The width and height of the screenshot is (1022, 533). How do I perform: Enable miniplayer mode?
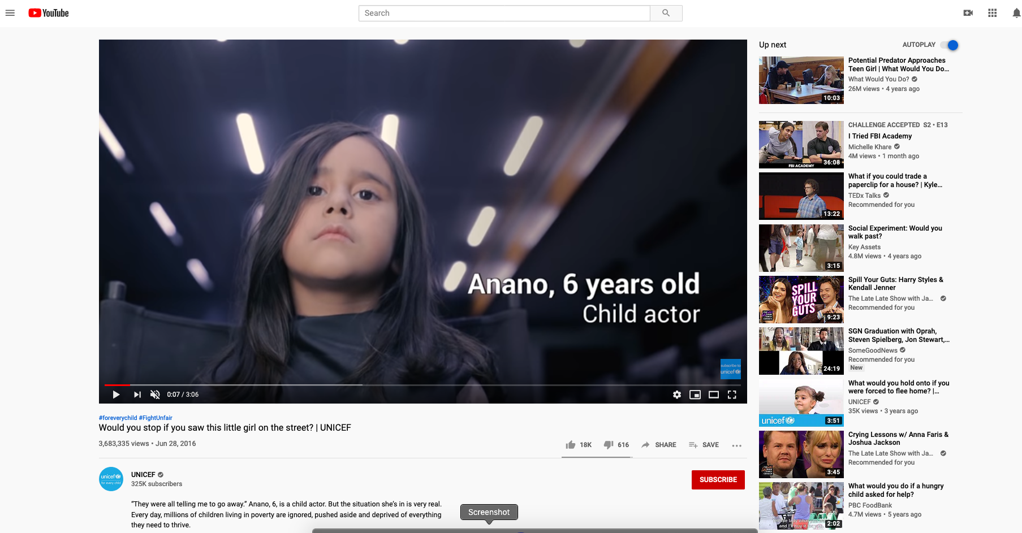point(695,395)
